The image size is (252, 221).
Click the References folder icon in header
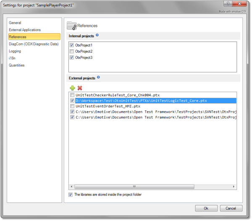click(x=71, y=25)
